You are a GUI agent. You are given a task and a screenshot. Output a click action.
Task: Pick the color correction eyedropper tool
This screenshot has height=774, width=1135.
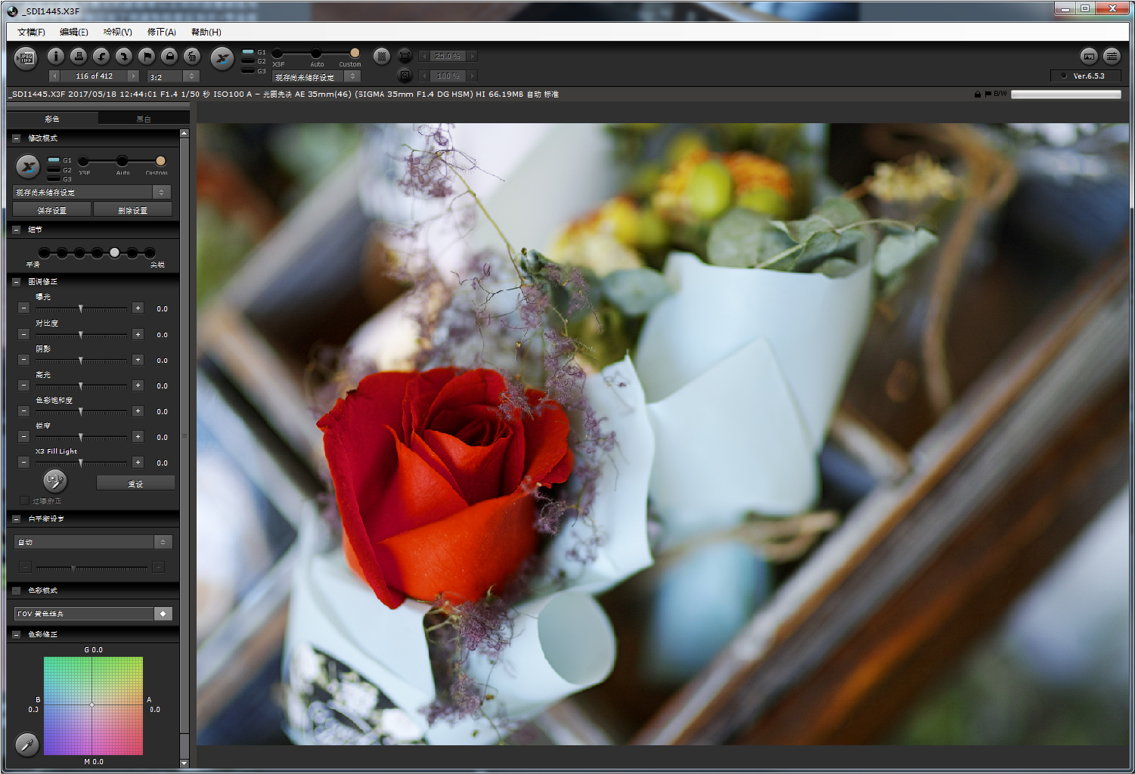tap(26, 745)
